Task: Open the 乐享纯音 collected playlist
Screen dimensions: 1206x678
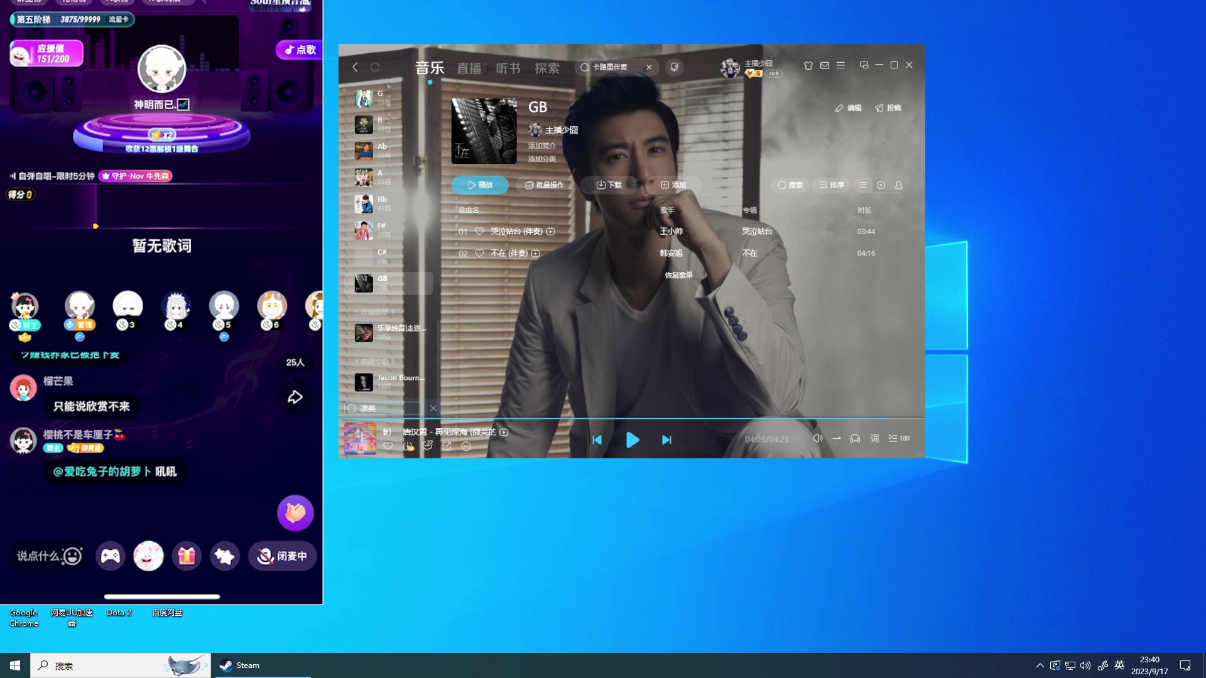Action: pyautogui.click(x=391, y=332)
